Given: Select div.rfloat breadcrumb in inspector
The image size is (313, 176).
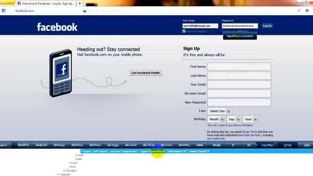Looking at the screenshot, I should [149, 145].
